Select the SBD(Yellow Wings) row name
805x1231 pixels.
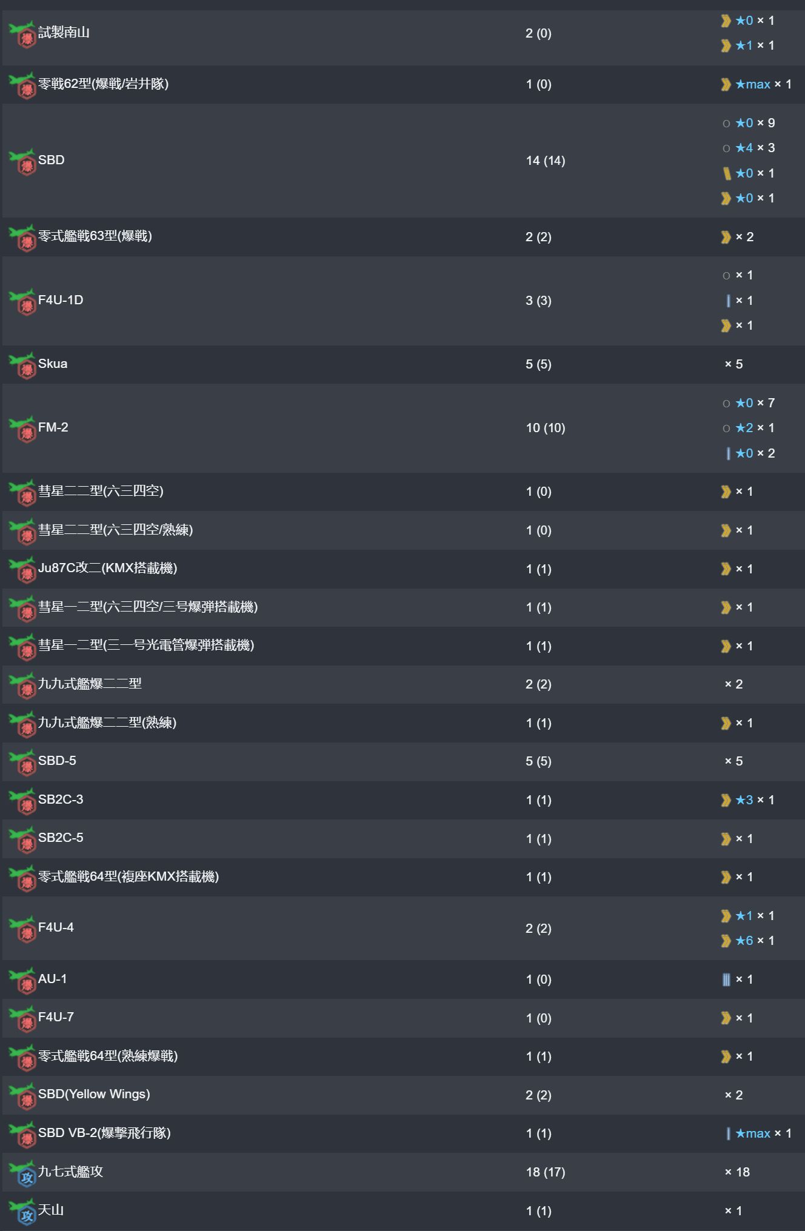[94, 1094]
